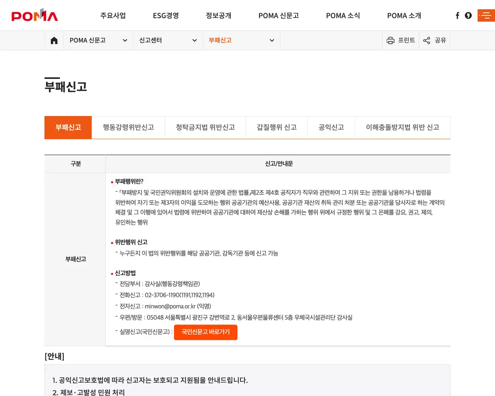495x396 pixels.
Task: Select the 부패신고 tab
Action: point(68,127)
